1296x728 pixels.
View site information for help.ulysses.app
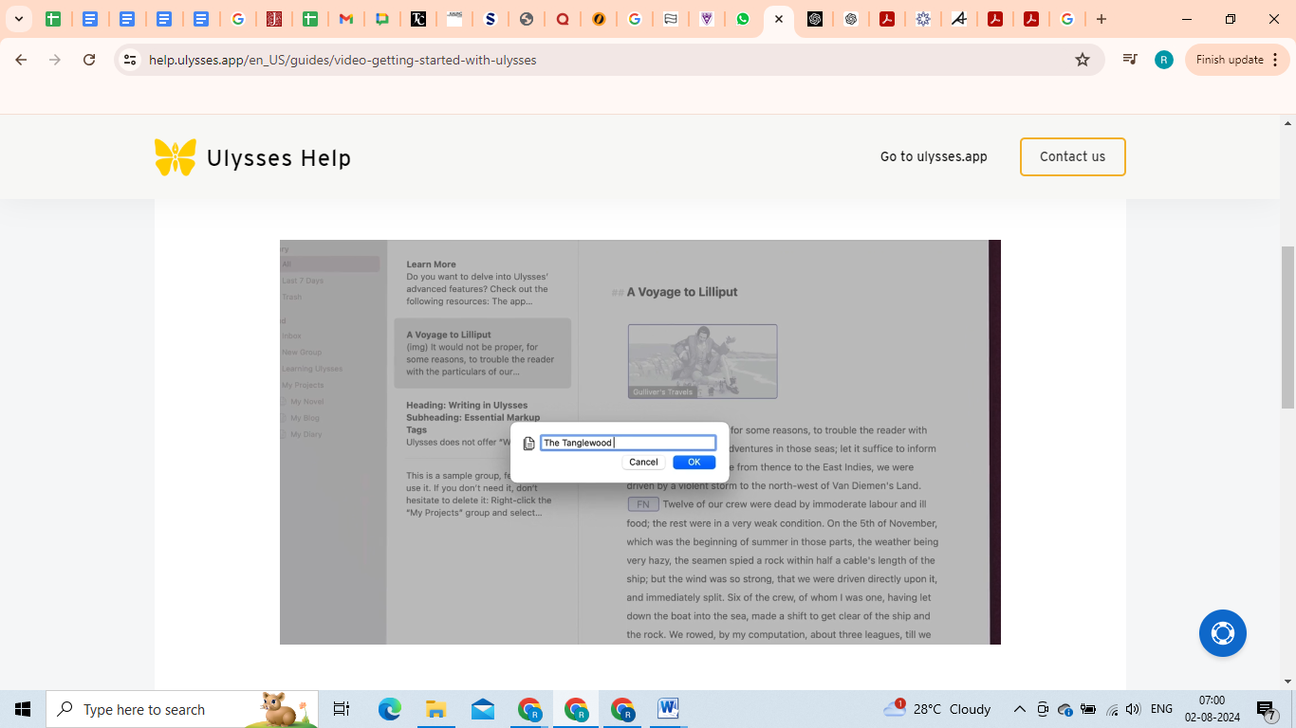130,60
